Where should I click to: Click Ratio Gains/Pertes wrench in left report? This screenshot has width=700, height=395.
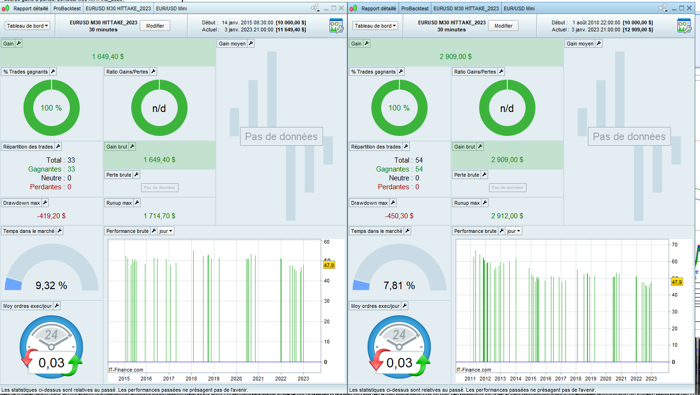[153, 72]
